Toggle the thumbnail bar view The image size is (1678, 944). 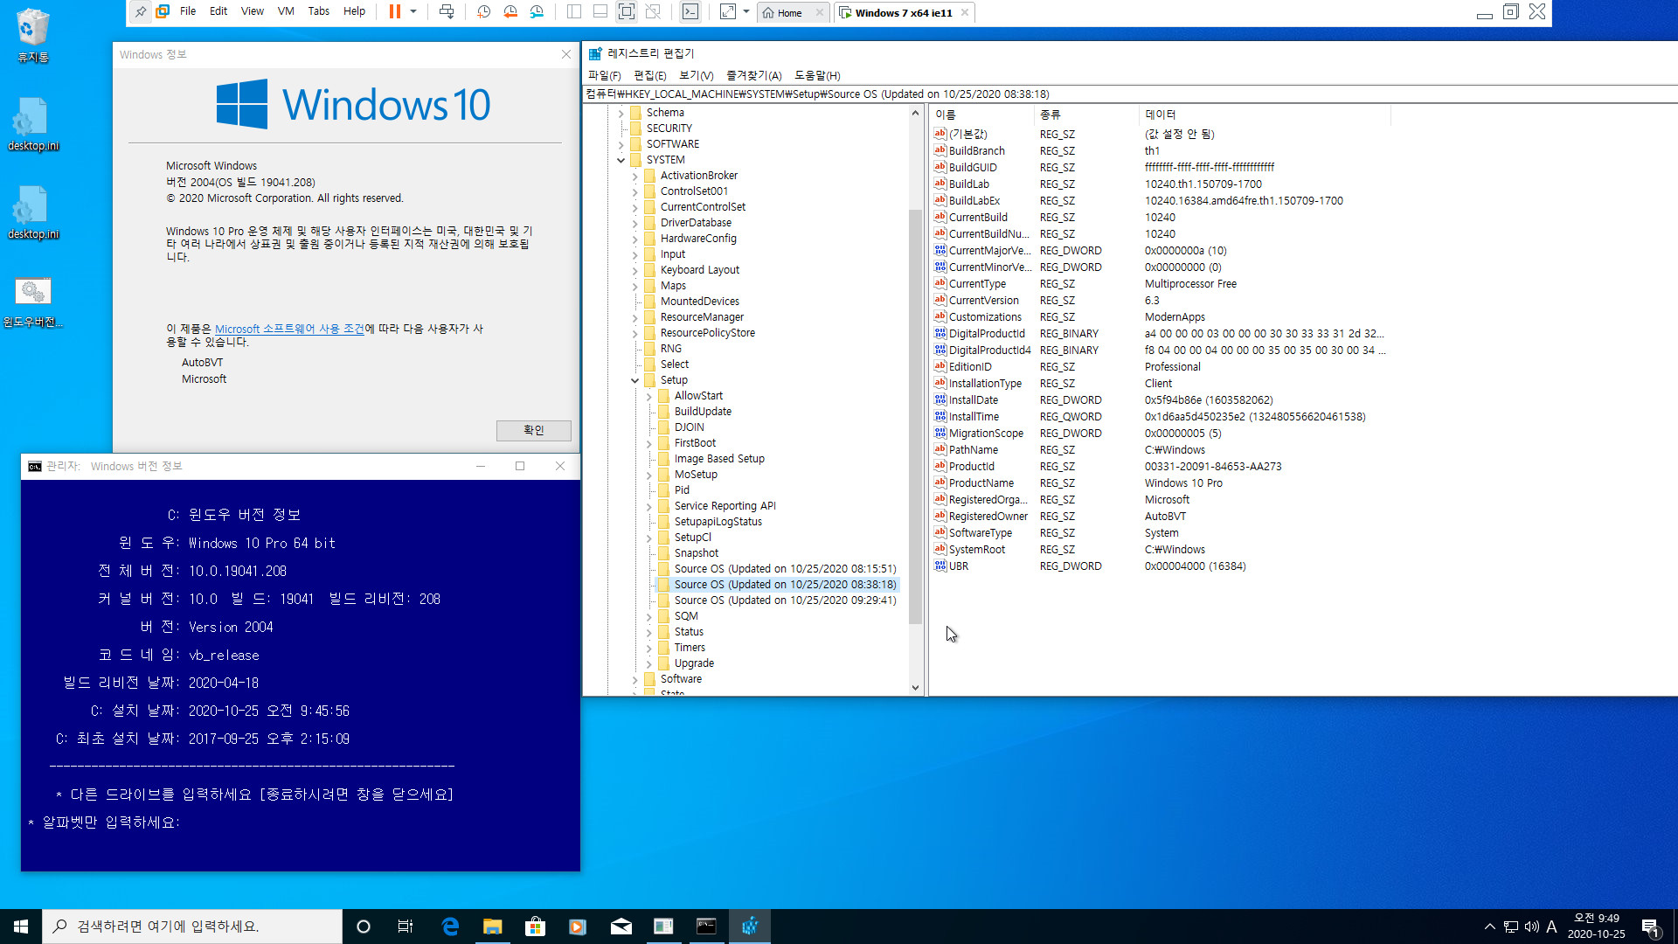coord(600,11)
